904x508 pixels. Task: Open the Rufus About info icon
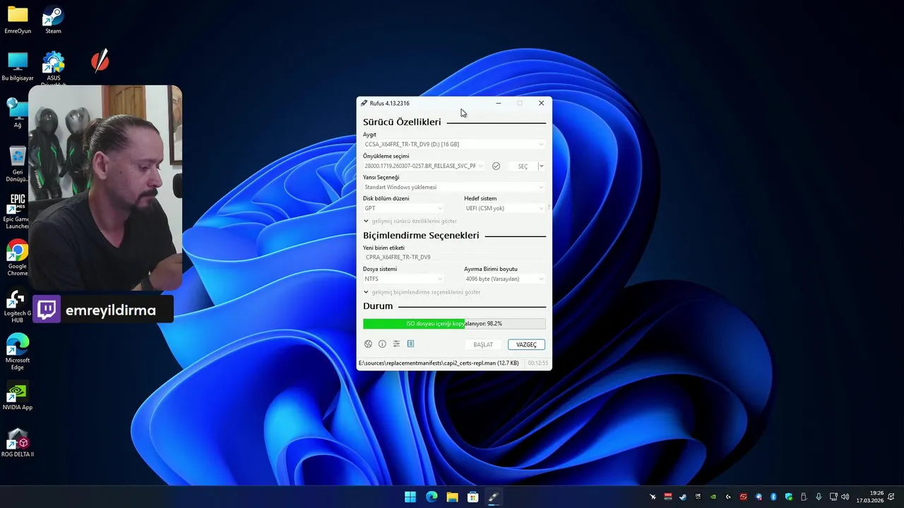382,344
